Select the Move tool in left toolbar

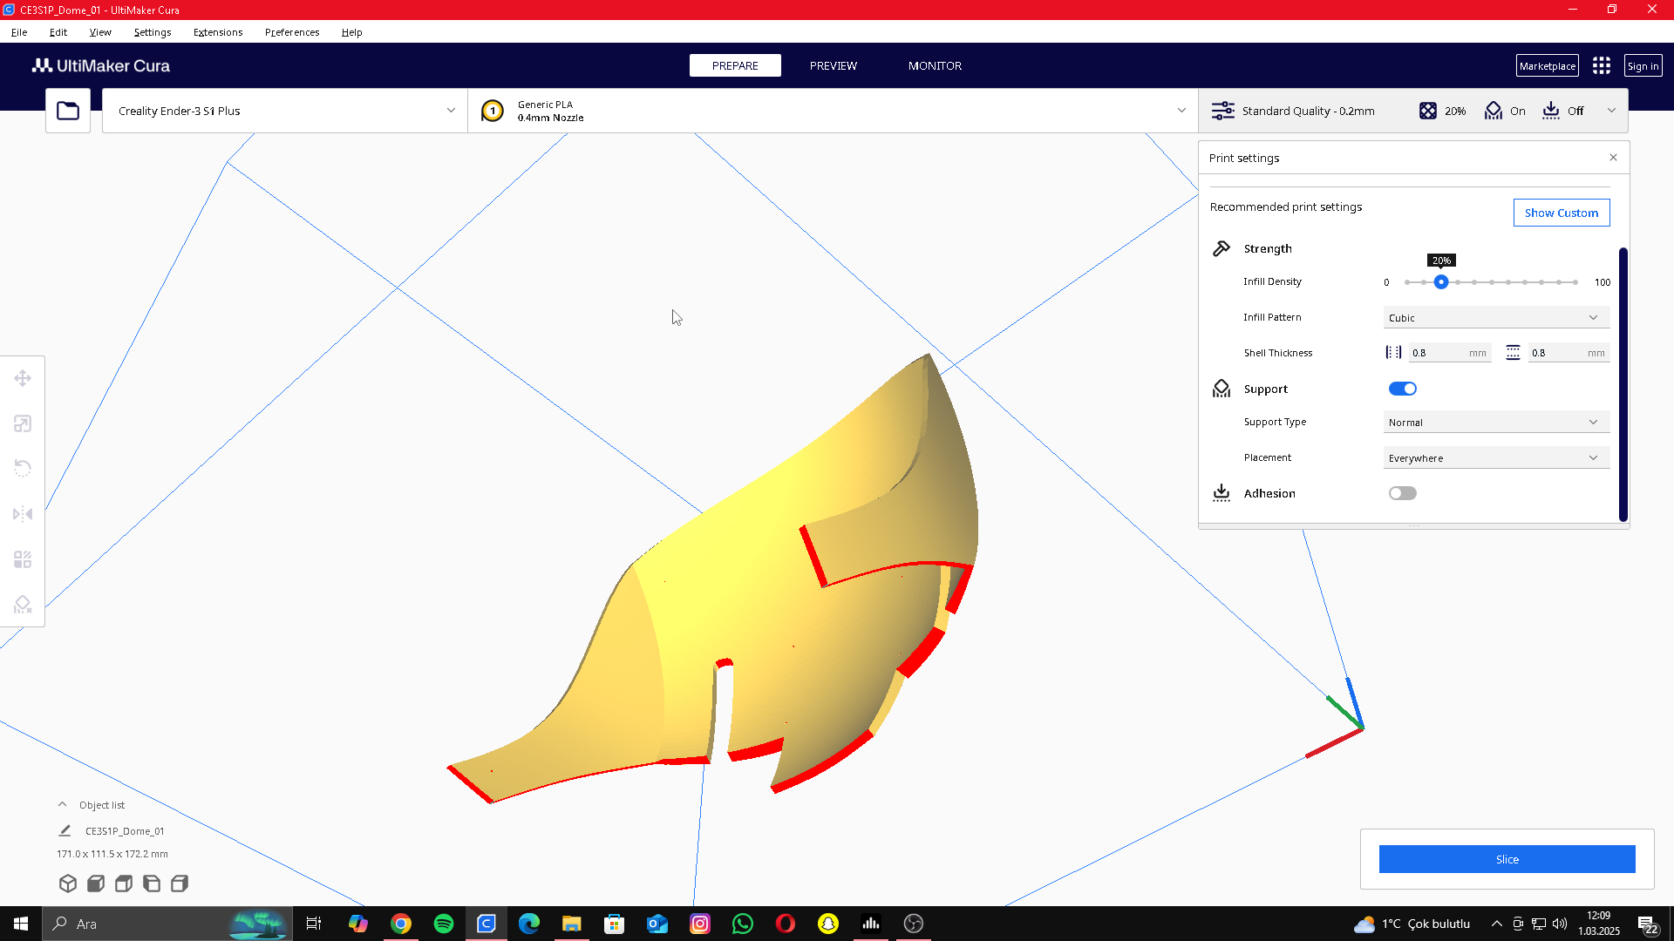pyautogui.click(x=23, y=378)
